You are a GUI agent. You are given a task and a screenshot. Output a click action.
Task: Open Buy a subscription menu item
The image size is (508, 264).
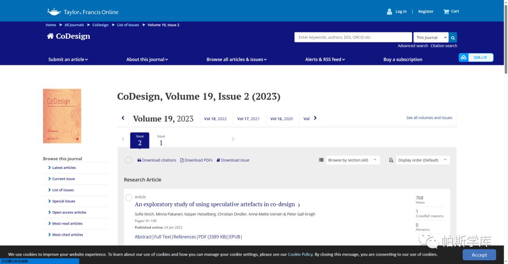click(x=403, y=59)
